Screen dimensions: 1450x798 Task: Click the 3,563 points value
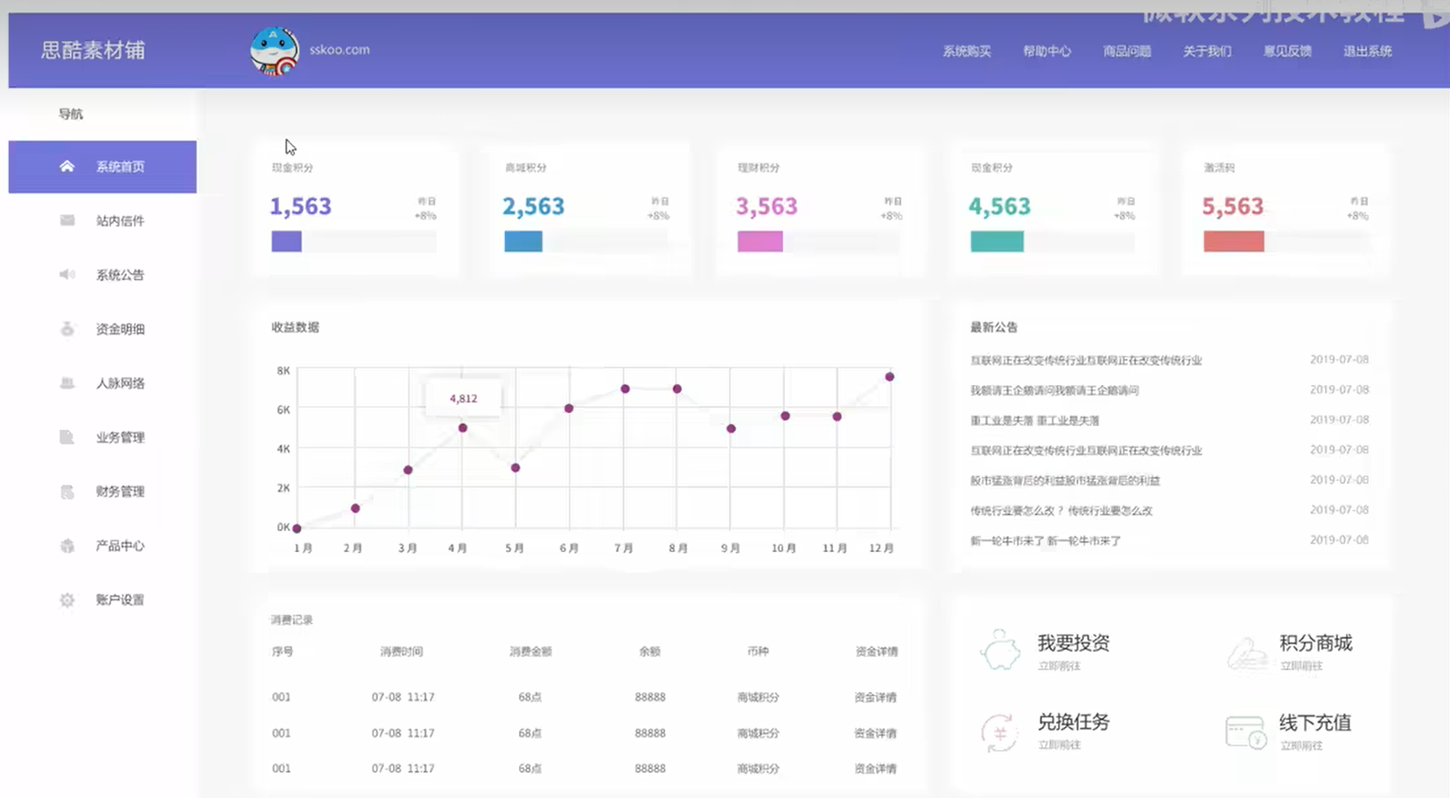coord(767,206)
